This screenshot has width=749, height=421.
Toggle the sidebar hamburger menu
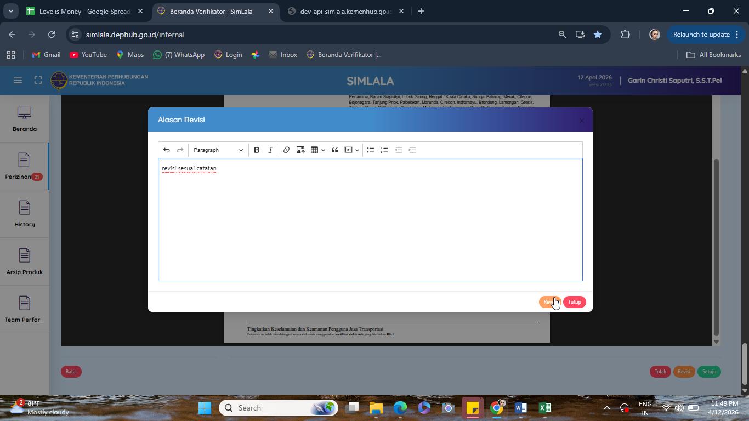(18, 81)
